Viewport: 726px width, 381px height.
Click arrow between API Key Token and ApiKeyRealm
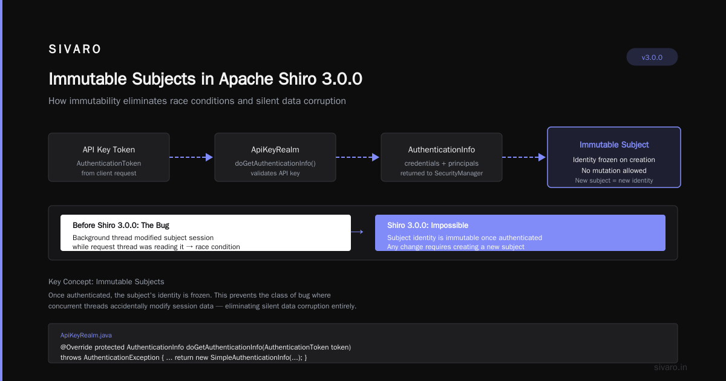tap(192, 157)
